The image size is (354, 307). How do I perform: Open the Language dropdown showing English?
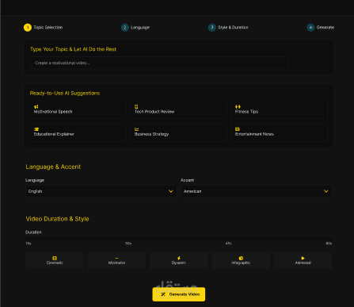101,191
